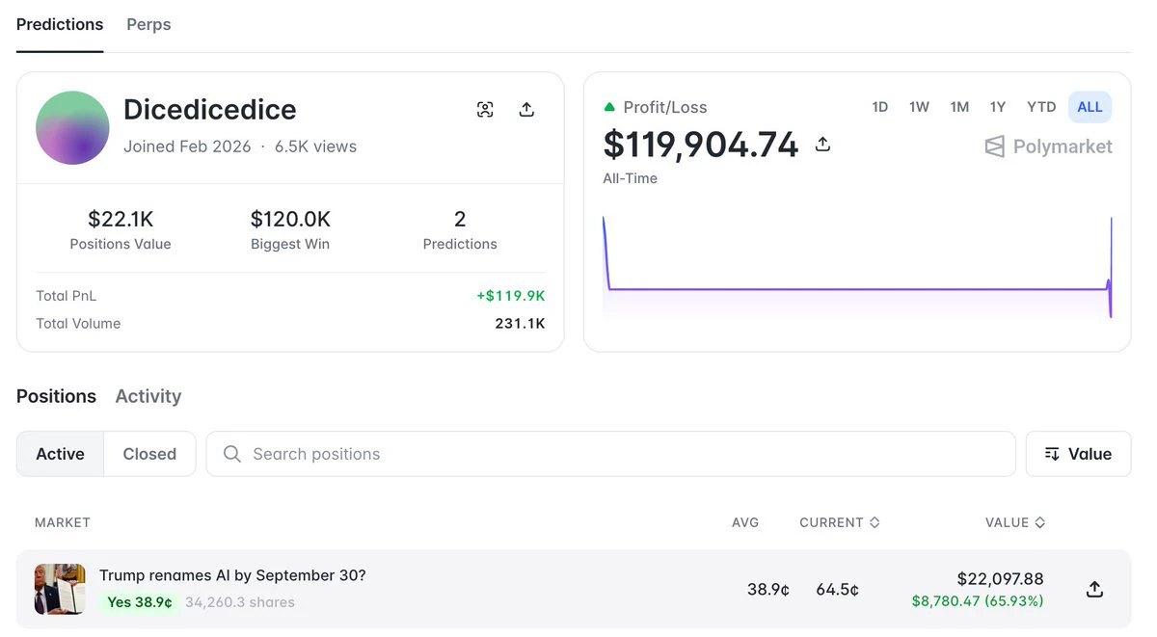Click the 34,260.3 shares text

240,602
